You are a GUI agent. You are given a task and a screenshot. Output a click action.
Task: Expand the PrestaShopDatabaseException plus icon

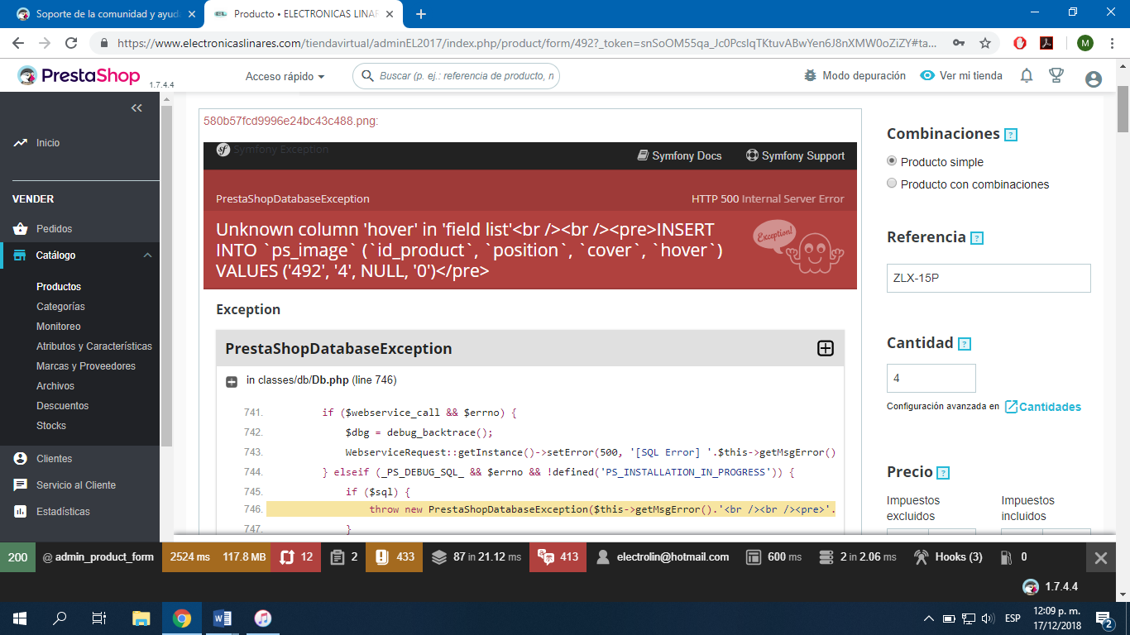pos(825,348)
